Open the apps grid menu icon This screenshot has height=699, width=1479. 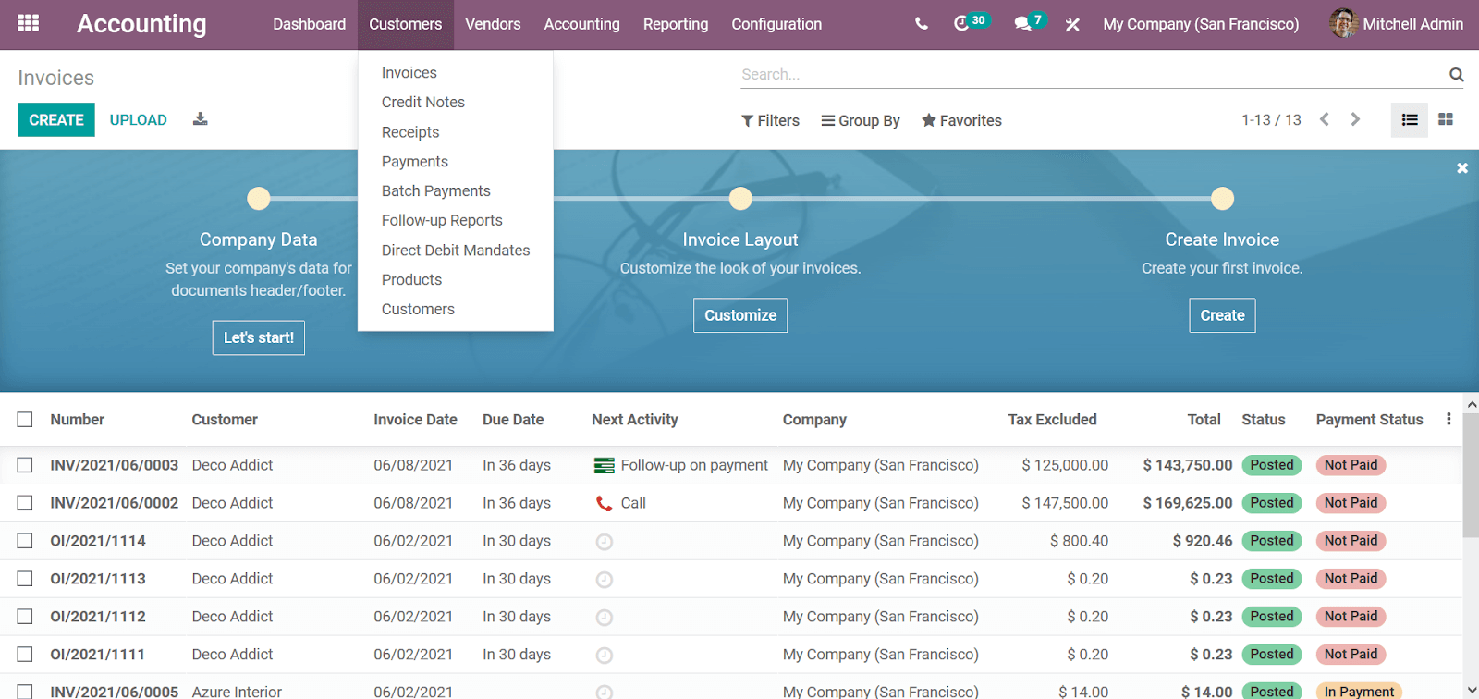(x=28, y=23)
